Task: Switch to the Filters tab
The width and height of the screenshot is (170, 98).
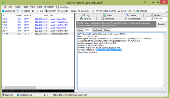Action: [x=107, y=15]
